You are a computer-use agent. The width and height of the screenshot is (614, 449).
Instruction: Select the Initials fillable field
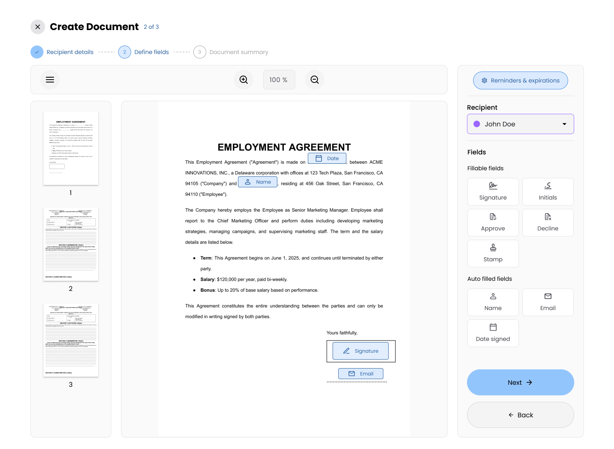tap(548, 191)
